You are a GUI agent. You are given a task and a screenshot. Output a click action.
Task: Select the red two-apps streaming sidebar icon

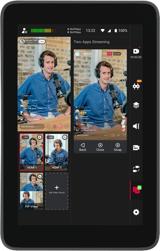pos(137,190)
